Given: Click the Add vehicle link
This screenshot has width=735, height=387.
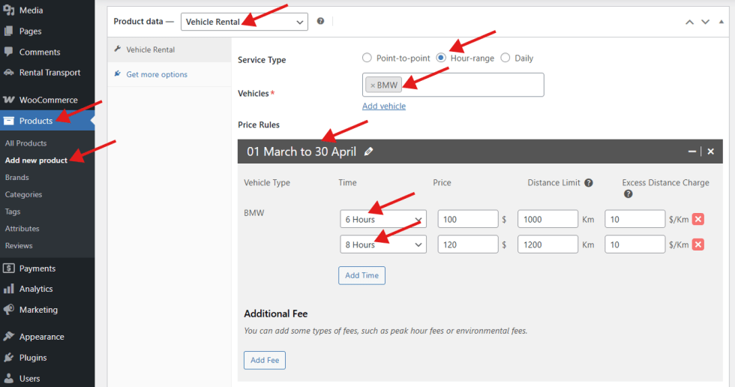Looking at the screenshot, I should [x=384, y=106].
